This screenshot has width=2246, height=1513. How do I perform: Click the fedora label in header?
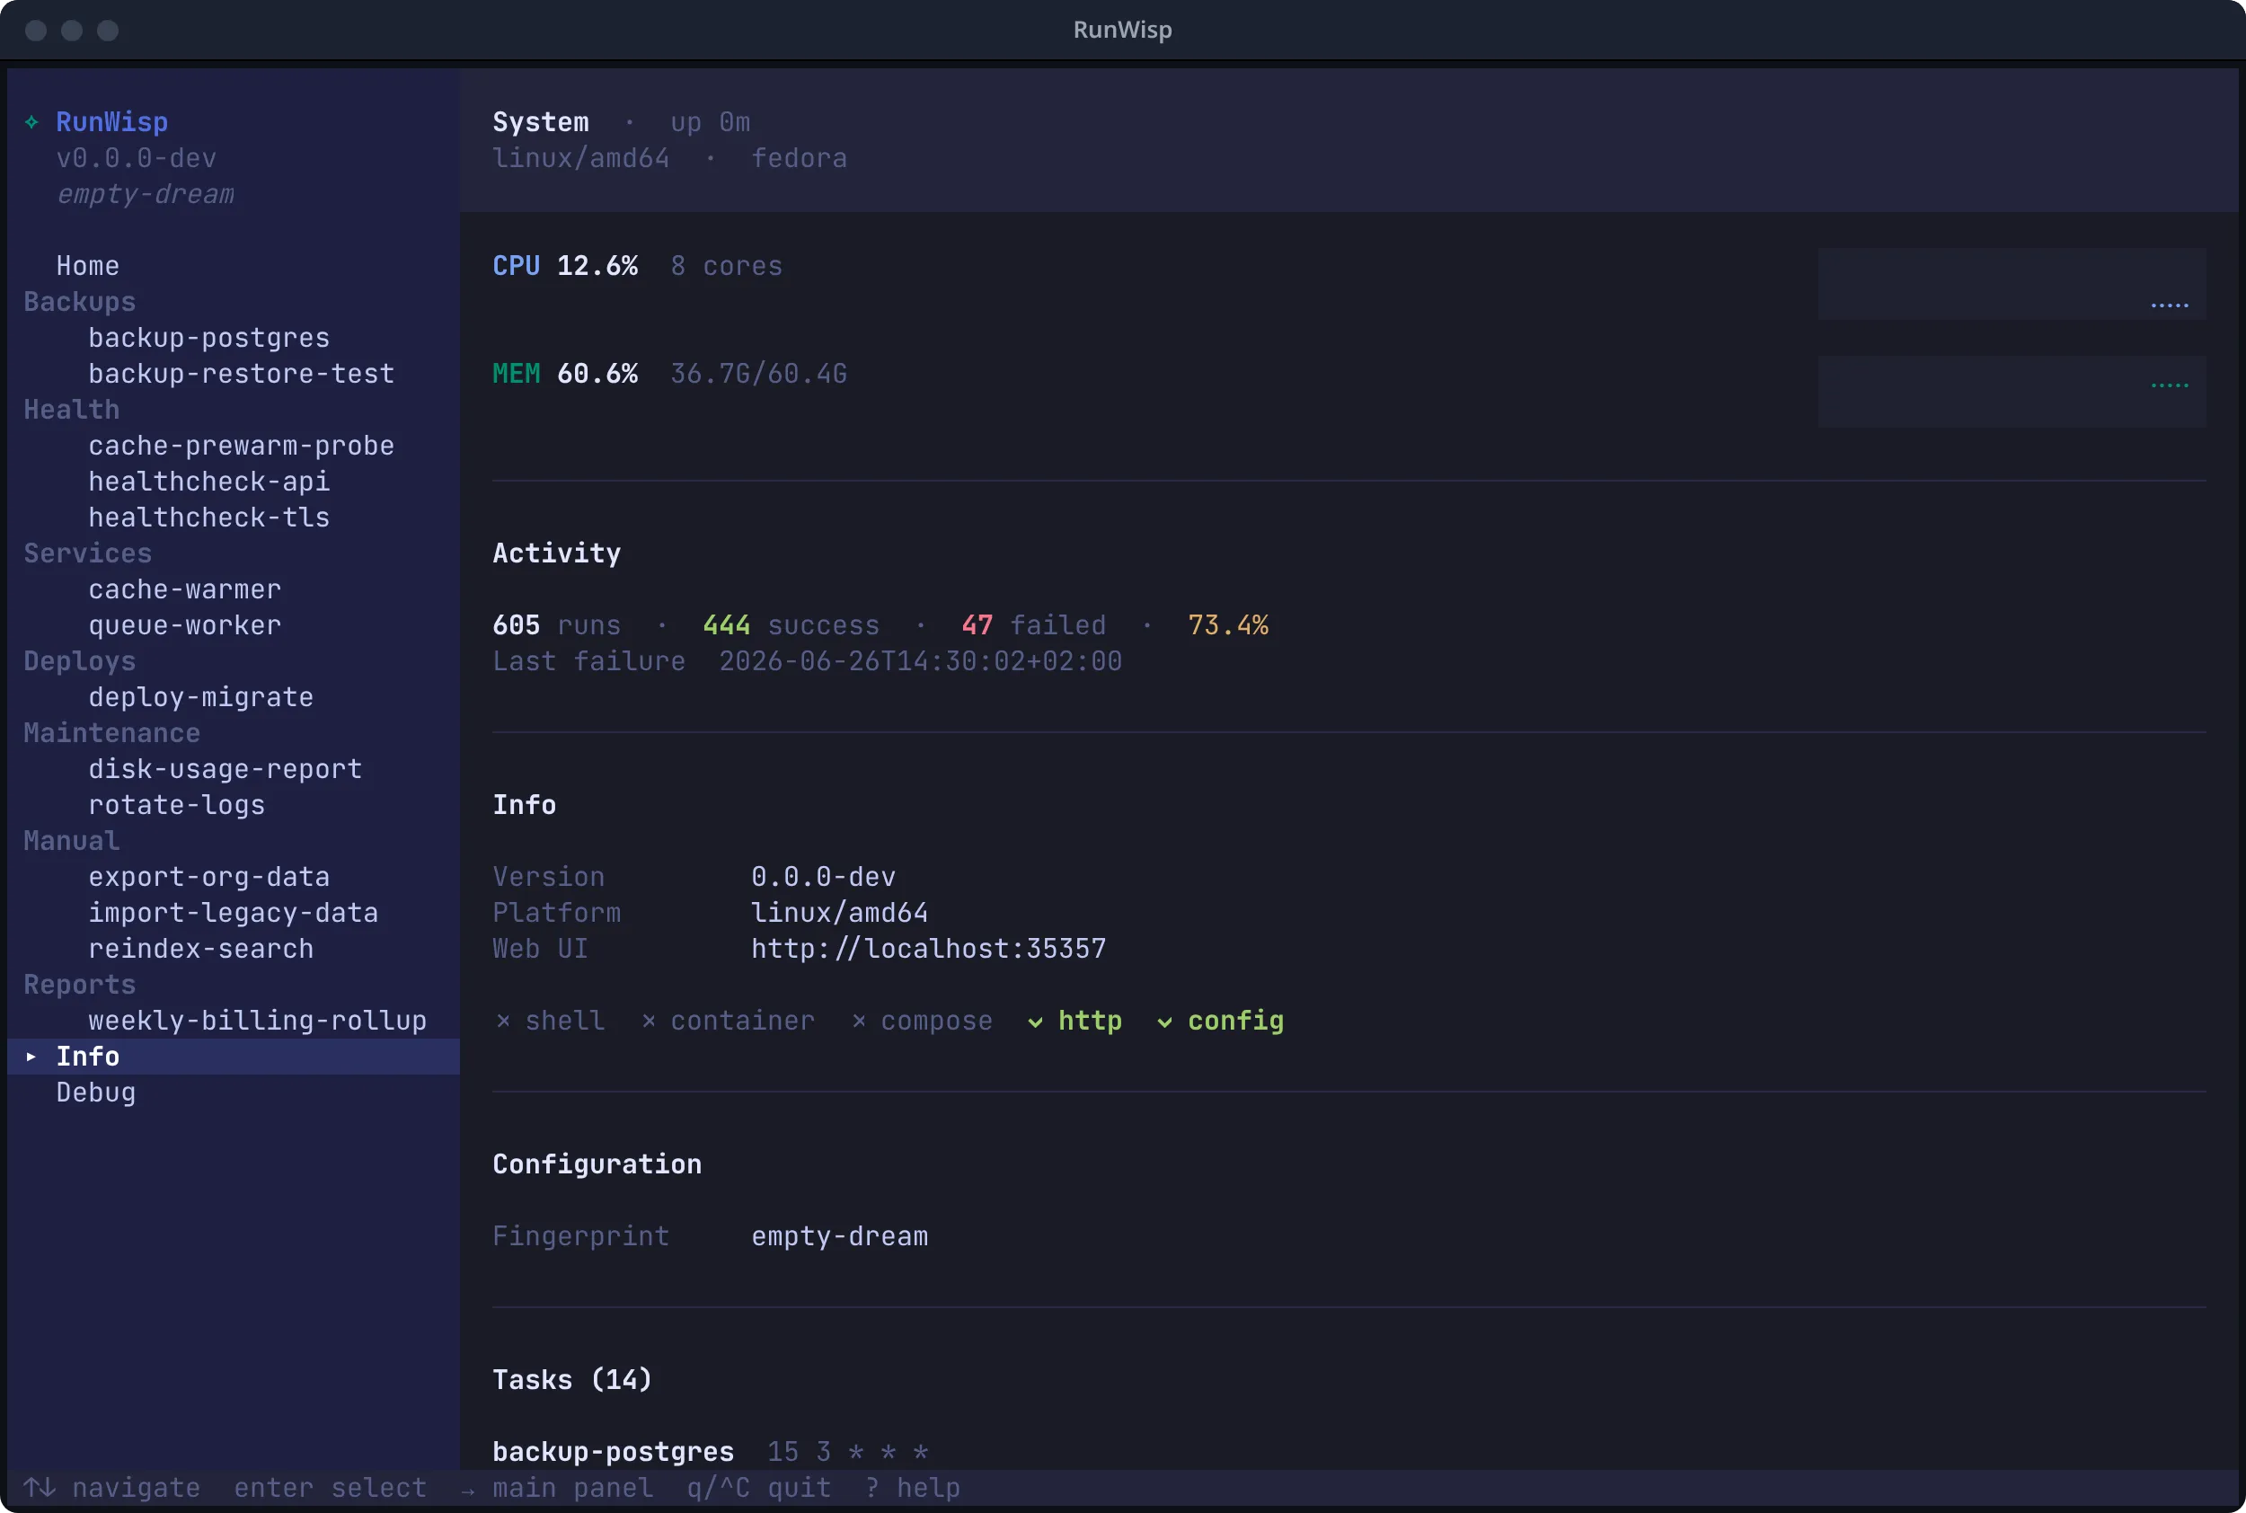click(x=800, y=157)
